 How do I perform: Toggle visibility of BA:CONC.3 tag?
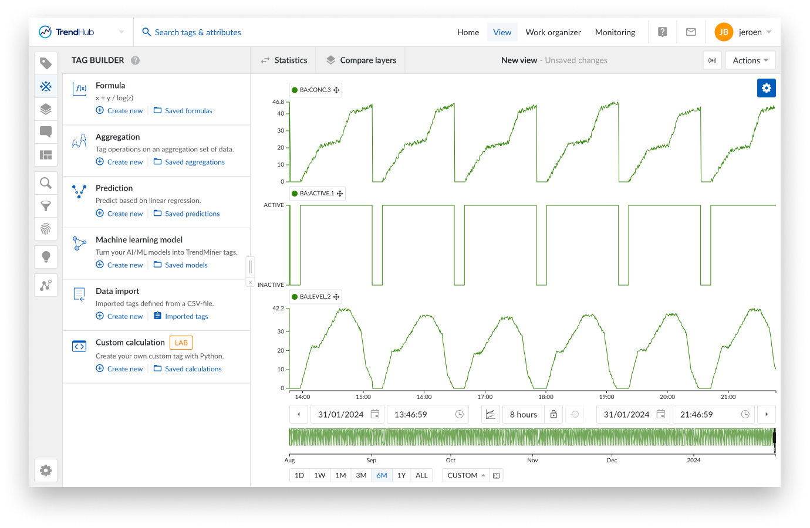(295, 90)
